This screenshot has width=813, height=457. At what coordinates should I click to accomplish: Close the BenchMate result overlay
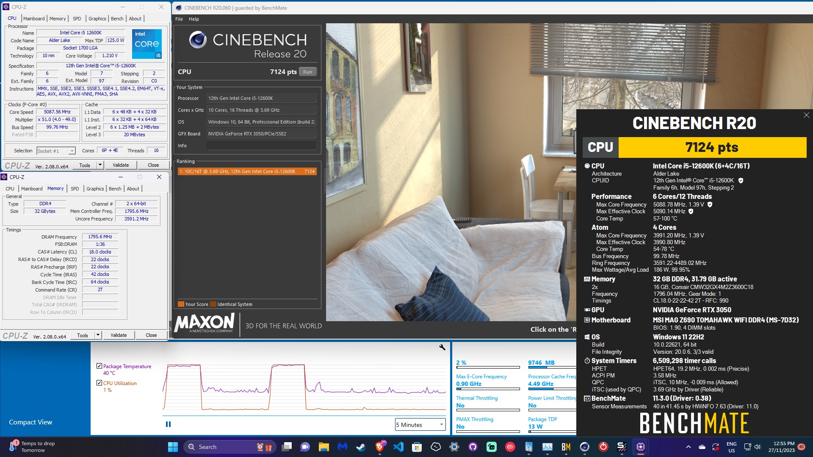(806, 115)
